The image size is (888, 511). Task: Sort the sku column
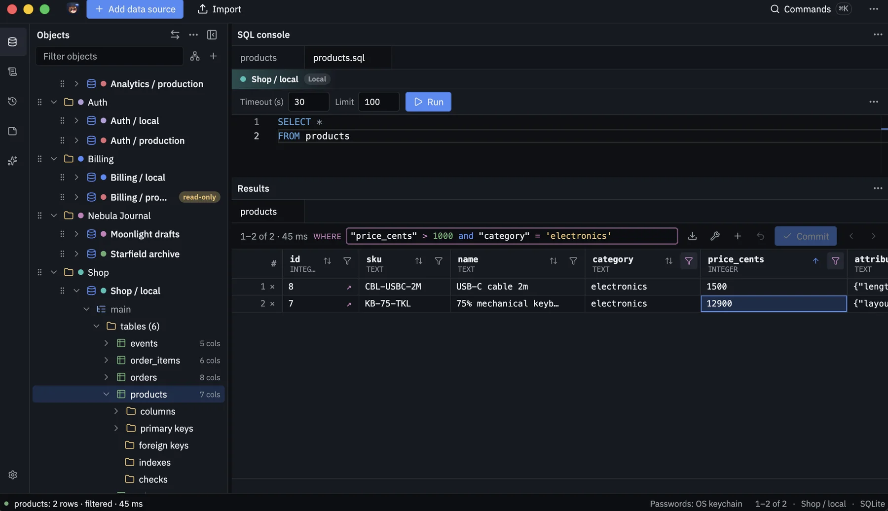tap(418, 261)
